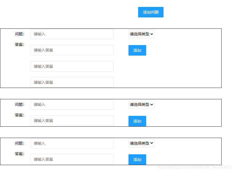234x172 pixels.
Task: Click the 请输入答案 answer field in the third block
Action: [x=72, y=159]
